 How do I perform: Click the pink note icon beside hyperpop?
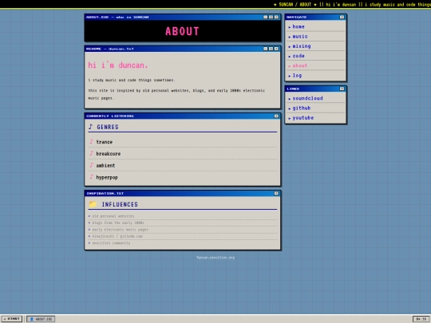click(x=91, y=177)
